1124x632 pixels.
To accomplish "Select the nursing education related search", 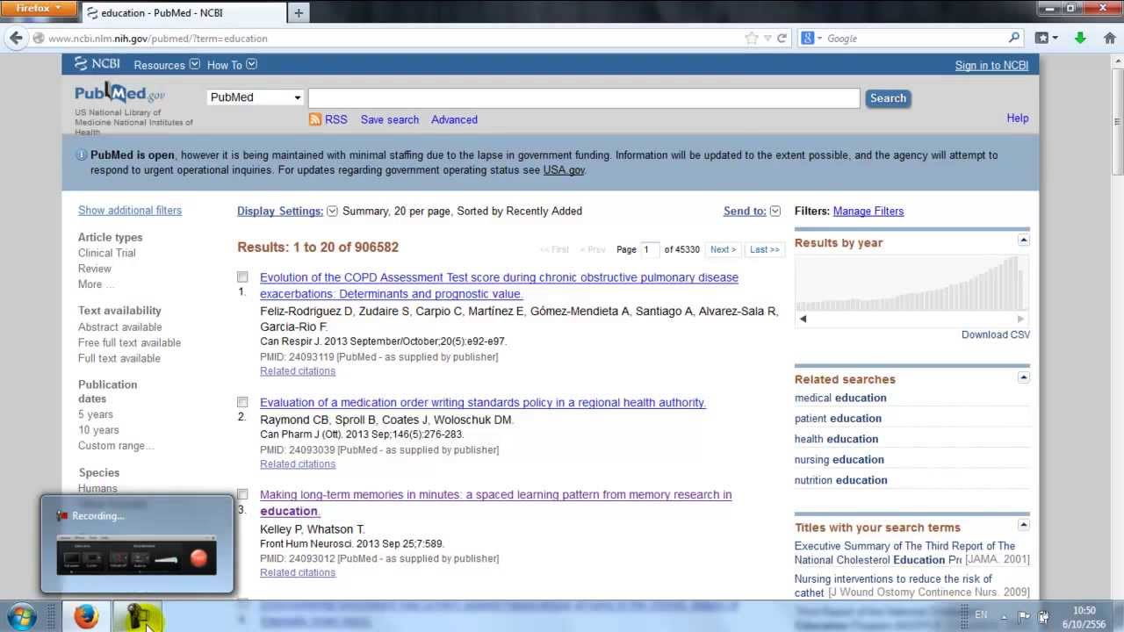I will pos(839,459).
